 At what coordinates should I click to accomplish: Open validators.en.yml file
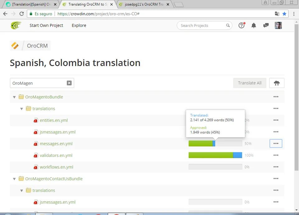click(x=56, y=155)
